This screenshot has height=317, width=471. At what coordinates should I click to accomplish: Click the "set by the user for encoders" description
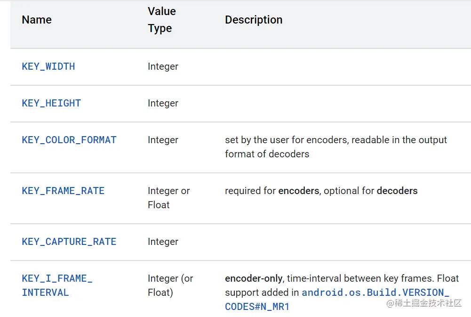(x=335, y=146)
